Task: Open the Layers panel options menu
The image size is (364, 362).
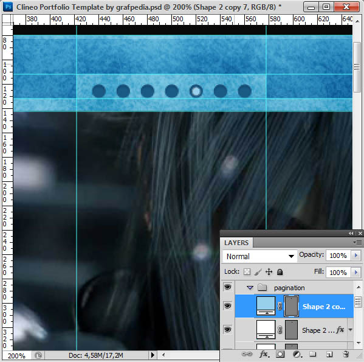Action: point(358,243)
